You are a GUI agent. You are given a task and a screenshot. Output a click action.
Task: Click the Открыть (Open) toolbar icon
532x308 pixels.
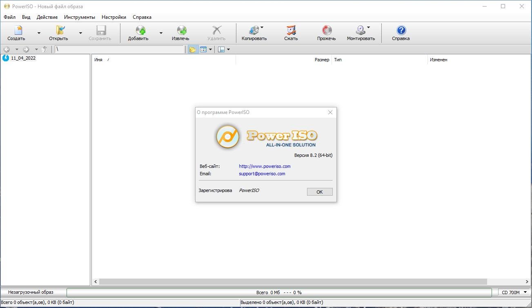pos(60,30)
